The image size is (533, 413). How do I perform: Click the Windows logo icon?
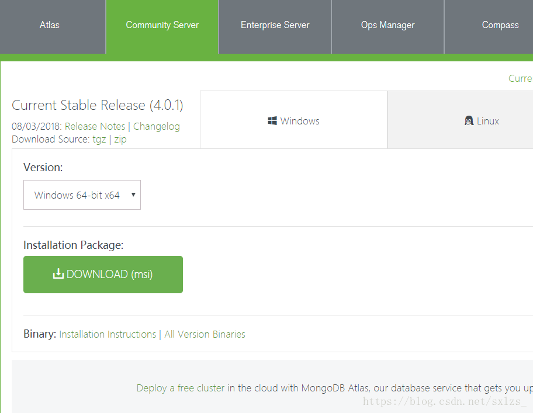(x=272, y=120)
